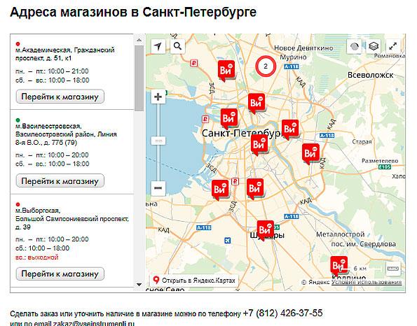417x326 pixels.
Task: Click the cluster marker showing 2
Action: [x=266, y=66]
